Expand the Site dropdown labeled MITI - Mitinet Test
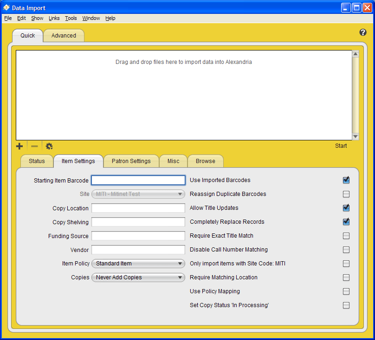The image size is (375, 340). click(x=138, y=194)
